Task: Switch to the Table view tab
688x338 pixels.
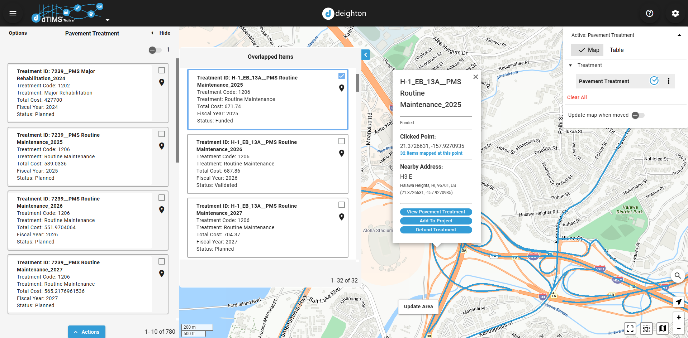Action: tap(616, 50)
